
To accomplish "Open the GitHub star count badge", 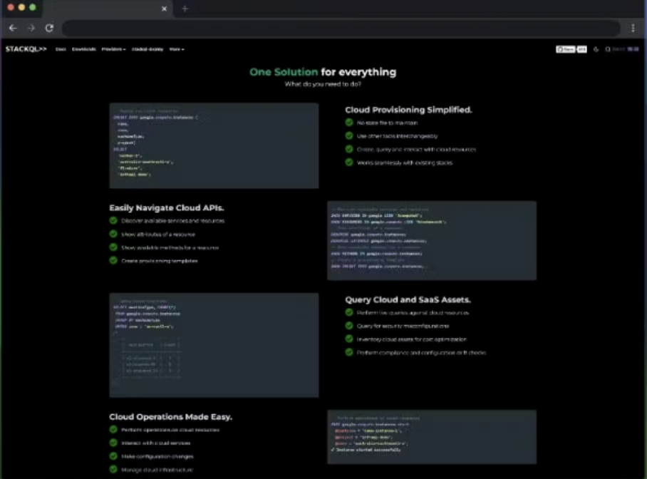I will [582, 49].
